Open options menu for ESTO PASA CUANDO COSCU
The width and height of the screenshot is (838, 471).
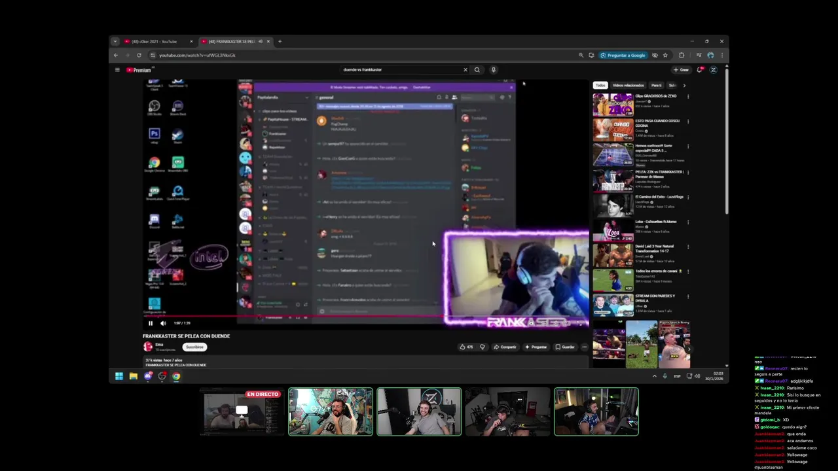tap(688, 122)
